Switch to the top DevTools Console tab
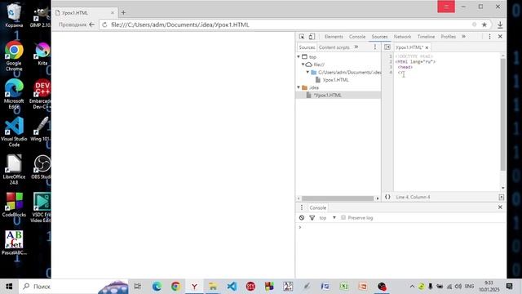The width and height of the screenshot is (522, 294). coord(357,37)
